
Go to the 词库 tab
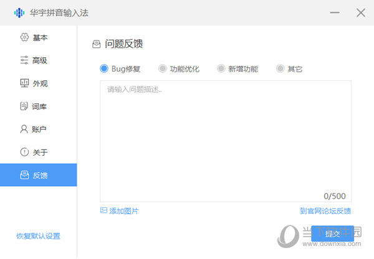tap(39, 106)
